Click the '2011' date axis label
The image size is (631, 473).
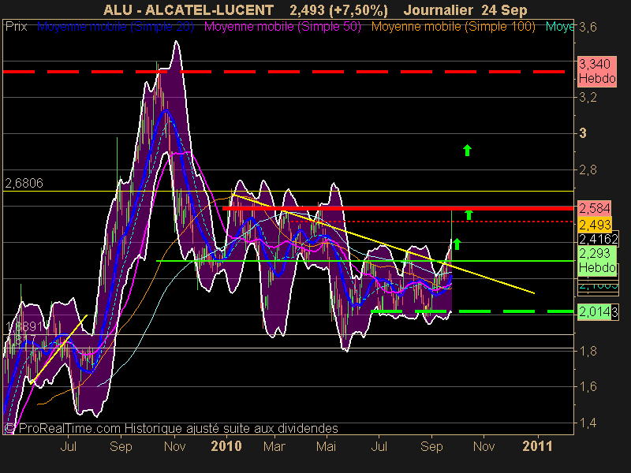click(x=537, y=446)
